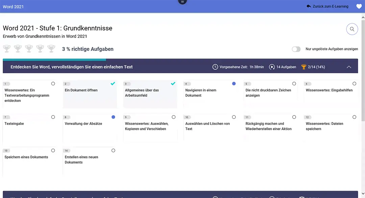The height and width of the screenshot is (198, 365).
Task: Select status circle of Speichern eines Dokuments
Action: pyautogui.click(x=53, y=150)
